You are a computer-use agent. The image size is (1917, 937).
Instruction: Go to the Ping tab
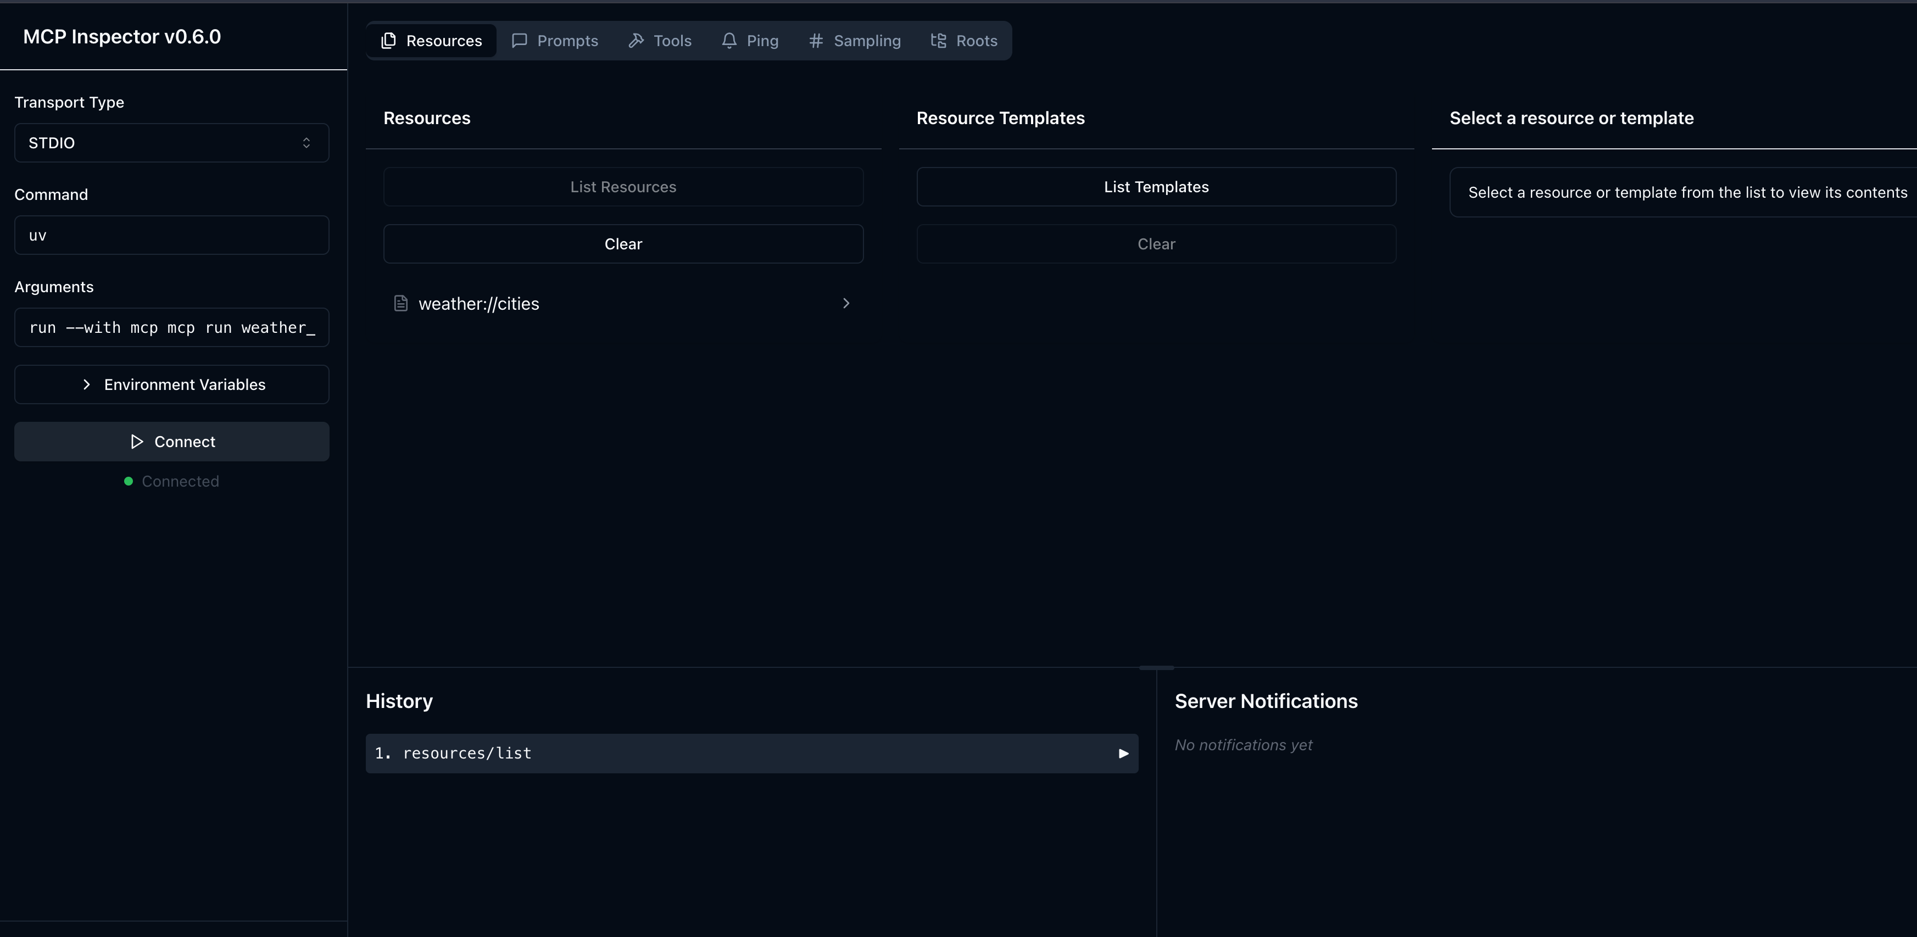pos(750,41)
